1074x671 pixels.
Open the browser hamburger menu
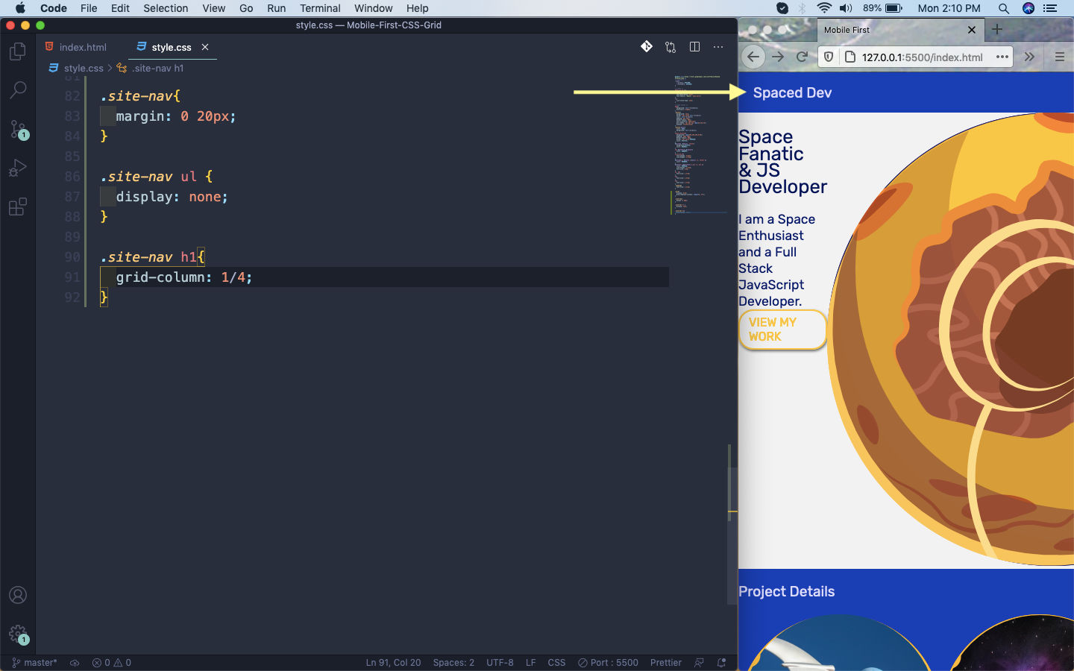tap(1059, 57)
